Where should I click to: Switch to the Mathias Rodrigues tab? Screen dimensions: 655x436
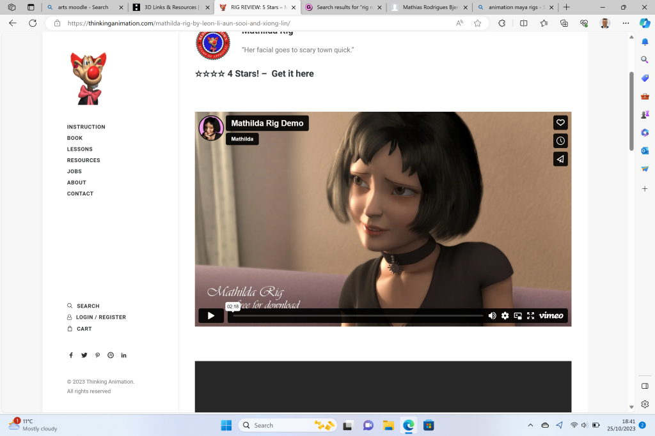coord(430,7)
